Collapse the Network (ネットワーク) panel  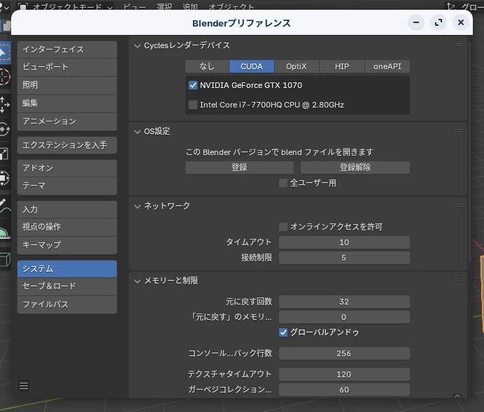click(137, 206)
